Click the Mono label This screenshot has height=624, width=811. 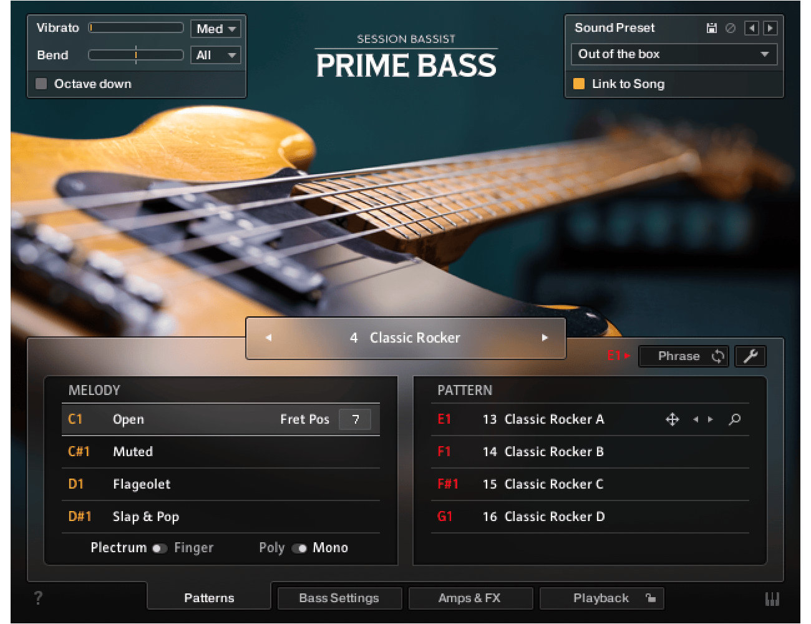point(330,548)
